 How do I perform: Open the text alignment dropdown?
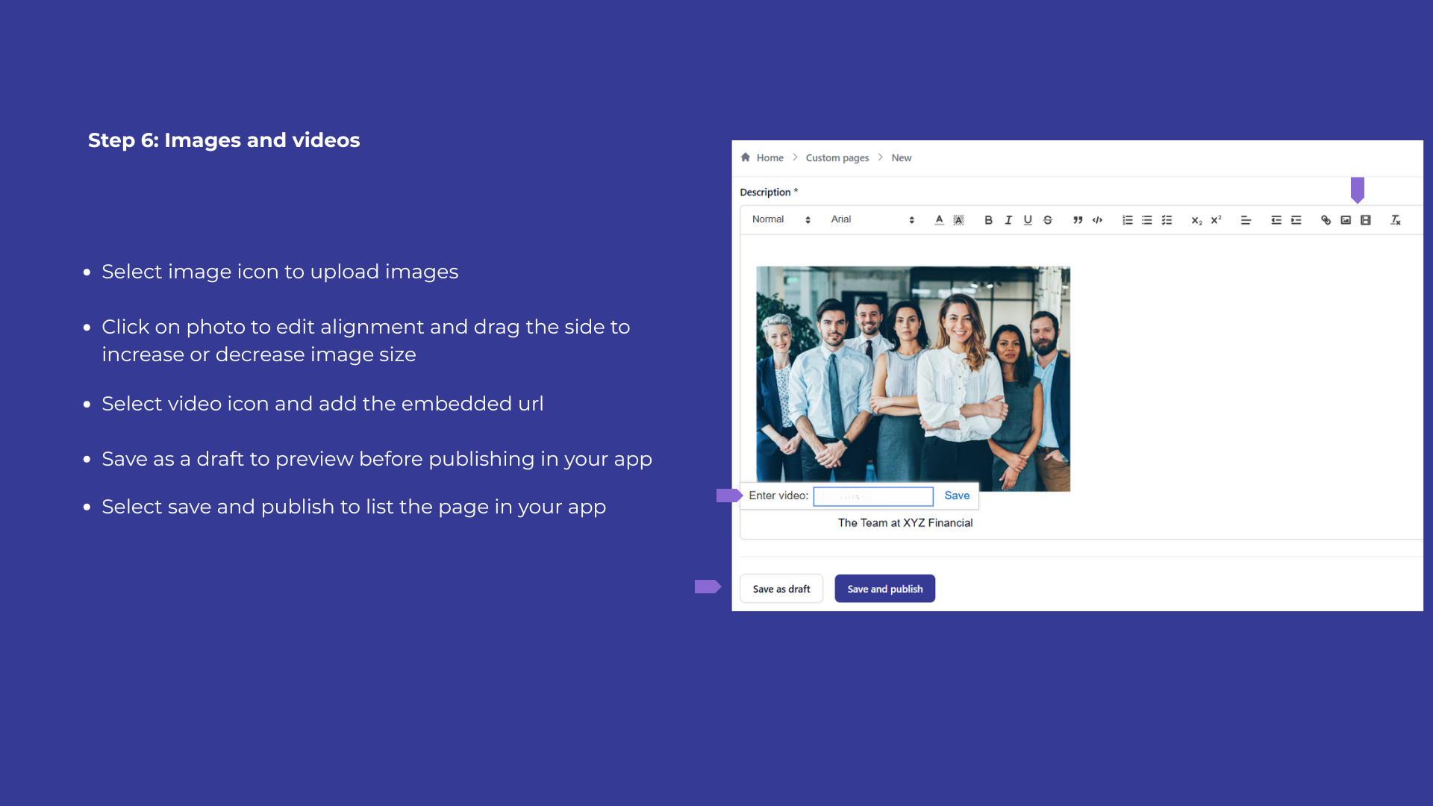(x=1246, y=220)
